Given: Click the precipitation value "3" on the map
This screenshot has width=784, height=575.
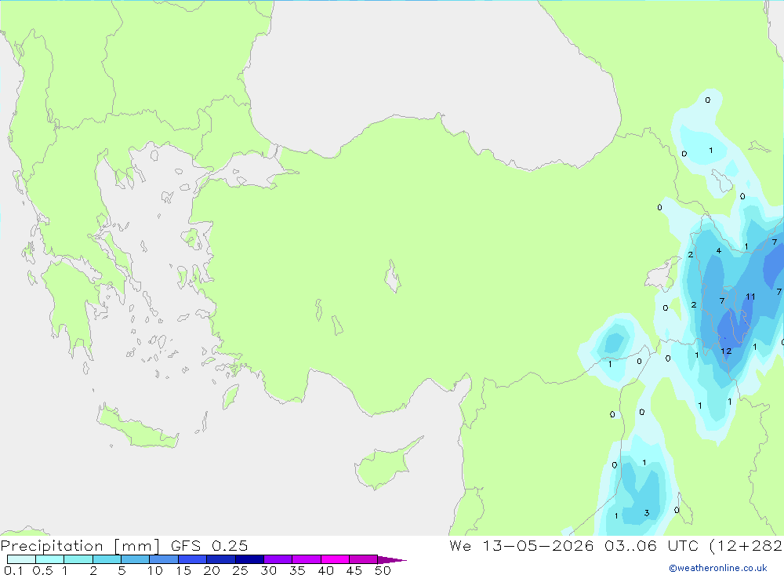Looking at the screenshot, I should [647, 513].
